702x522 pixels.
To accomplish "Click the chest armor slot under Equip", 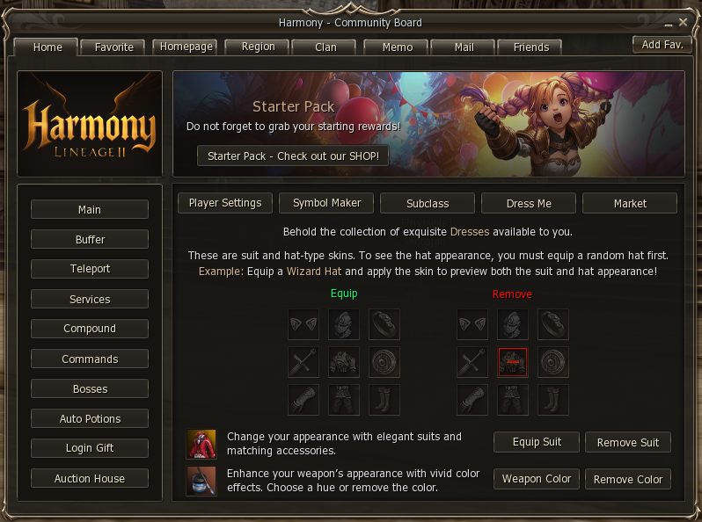I will click(x=343, y=362).
